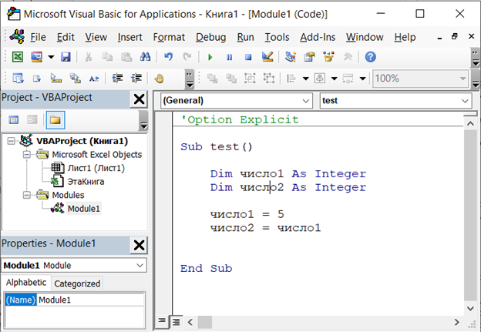Screen dimensions: 481x332
Task: Switch to Procedure View button
Action: tap(162, 320)
